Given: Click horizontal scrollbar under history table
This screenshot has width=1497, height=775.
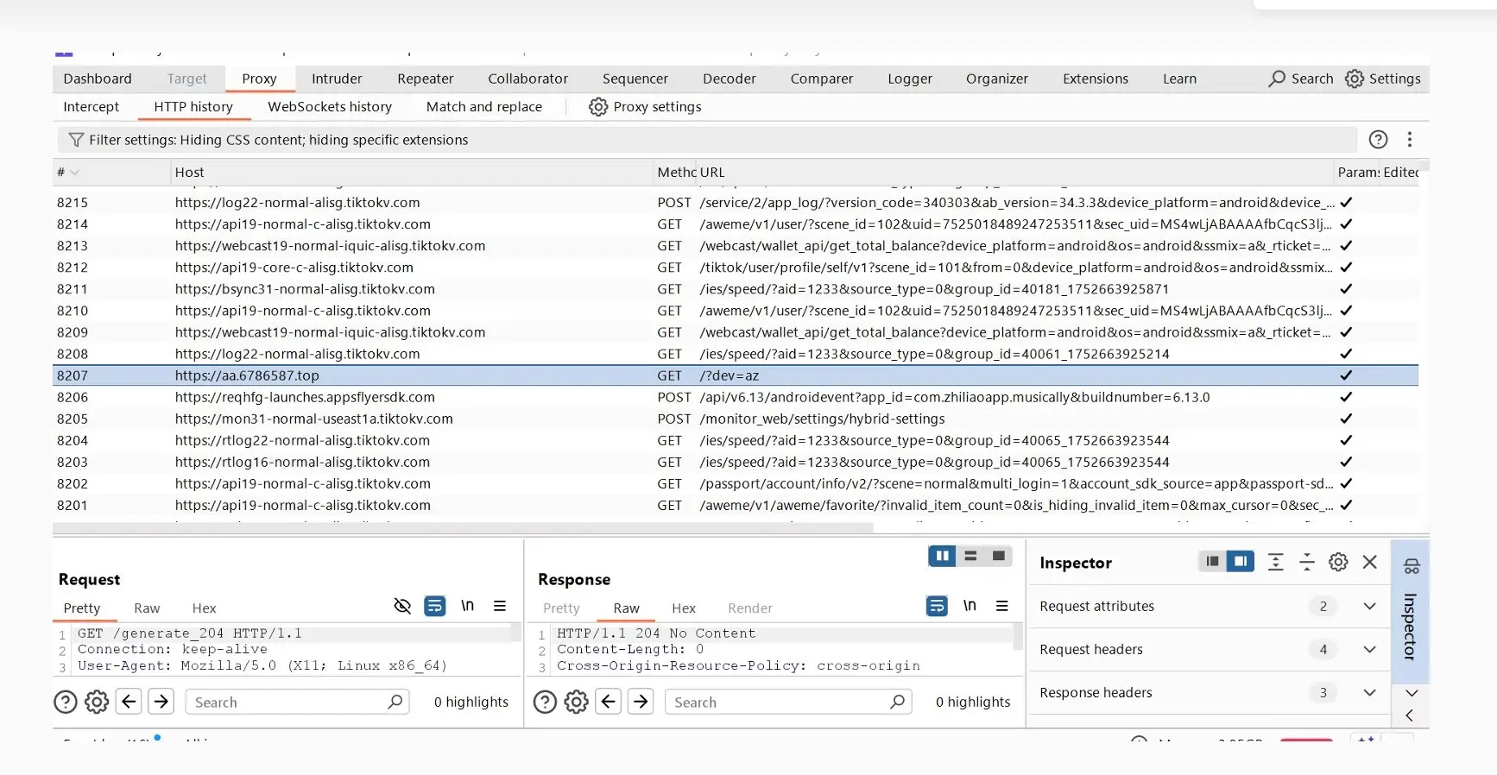Looking at the screenshot, I should 464,527.
